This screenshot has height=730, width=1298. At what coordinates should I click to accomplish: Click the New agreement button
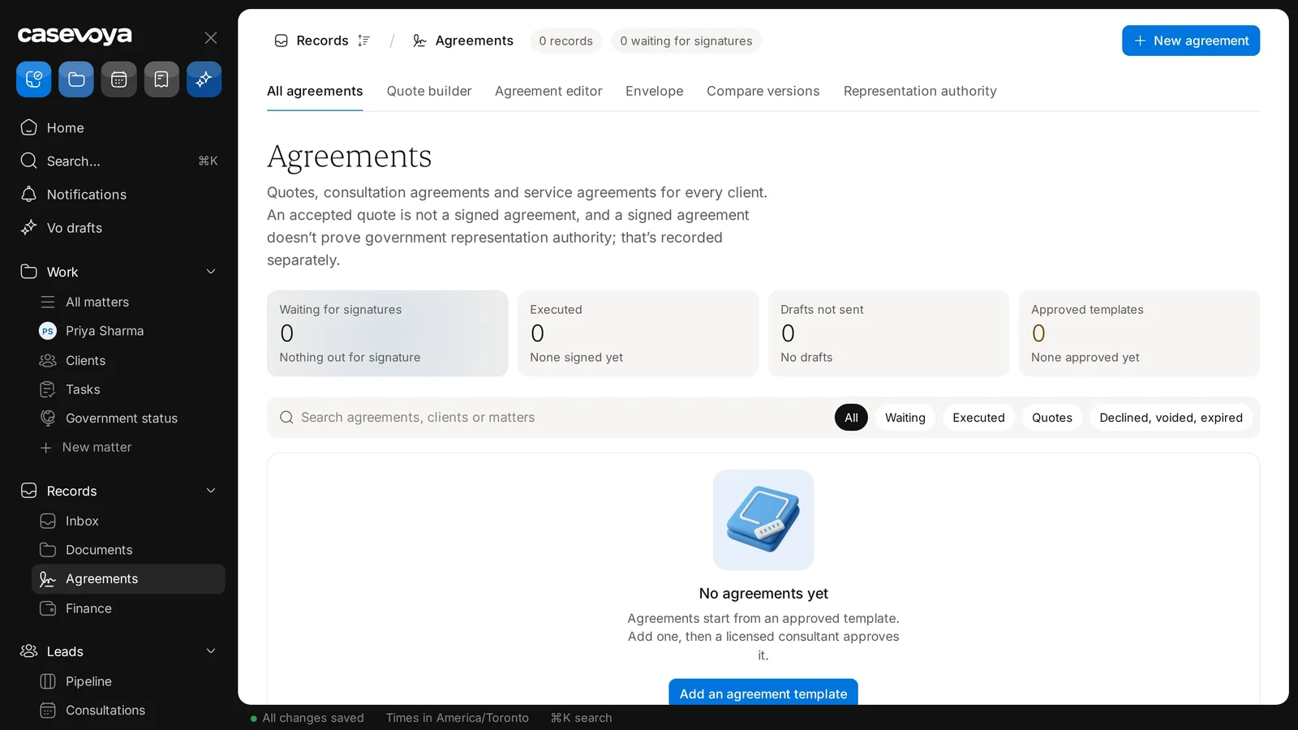tap(1191, 41)
